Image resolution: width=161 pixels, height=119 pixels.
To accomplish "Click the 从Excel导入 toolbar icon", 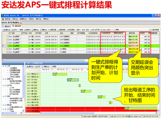I will click(101, 30).
